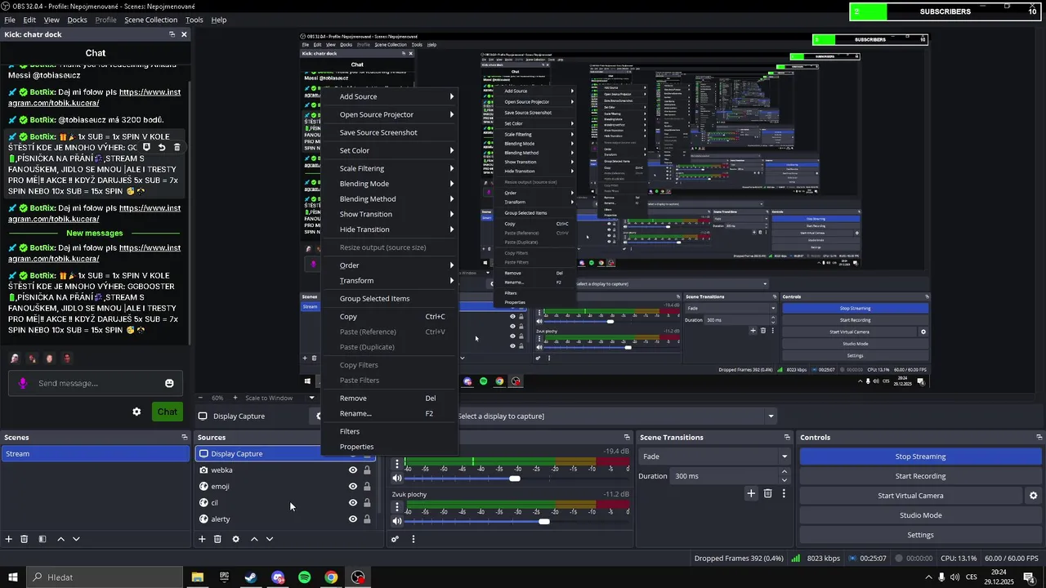Screen dimensions: 1046x588
Task: Click the green Chat send button
Action: click(167, 412)
